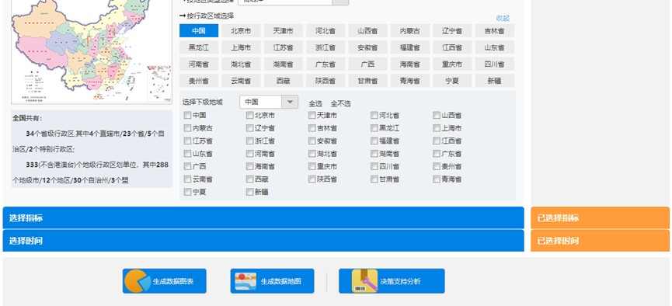Screen dimensions: 672x306
Task: Toggle the 山东省 checkbox
Action: (x=187, y=154)
